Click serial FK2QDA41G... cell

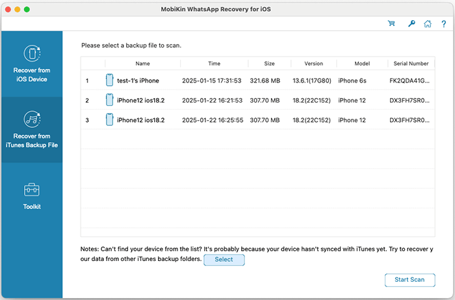click(x=409, y=81)
